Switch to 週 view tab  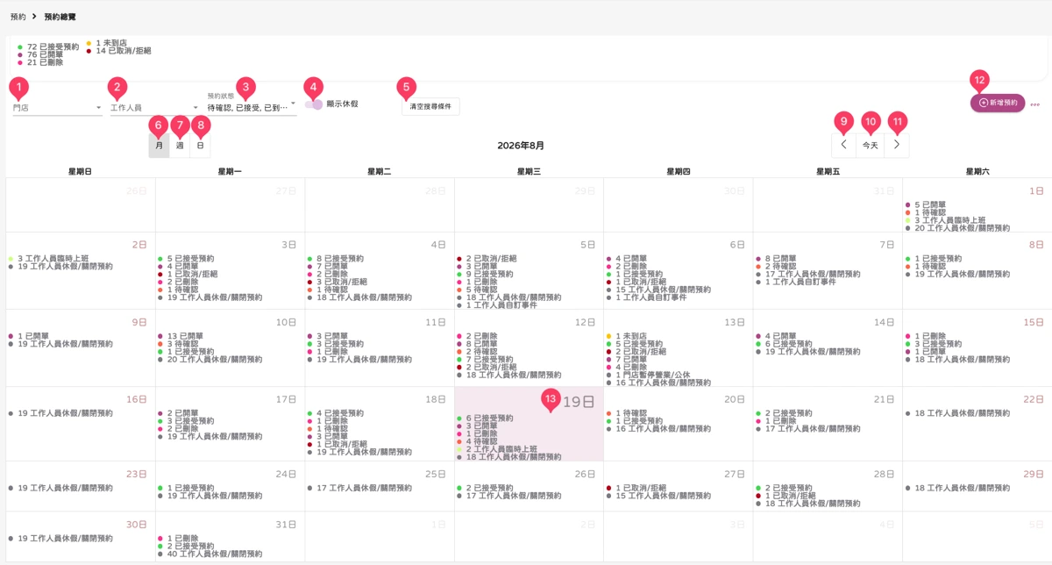coord(180,146)
